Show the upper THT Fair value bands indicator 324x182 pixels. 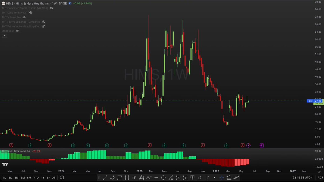pyautogui.click(x=43, y=22)
